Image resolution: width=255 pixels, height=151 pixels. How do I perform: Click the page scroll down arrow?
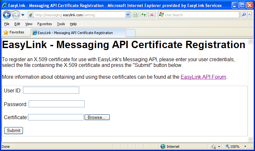coord(250,139)
